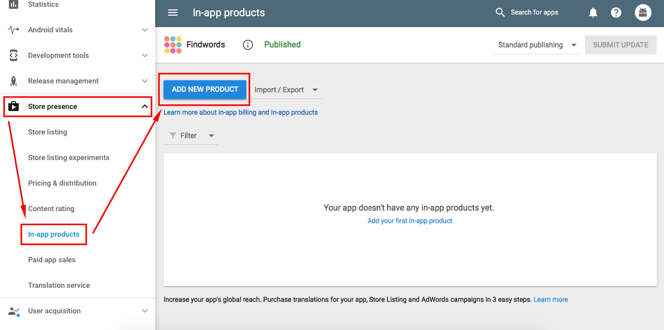Open Translation service page
The height and width of the screenshot is (330, 664).
tap(59, 285)
